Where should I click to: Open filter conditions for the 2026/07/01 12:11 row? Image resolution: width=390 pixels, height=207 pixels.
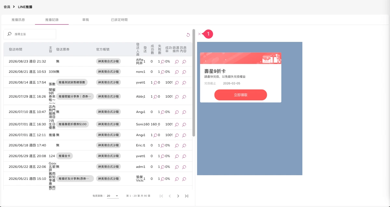coord(177,135)
